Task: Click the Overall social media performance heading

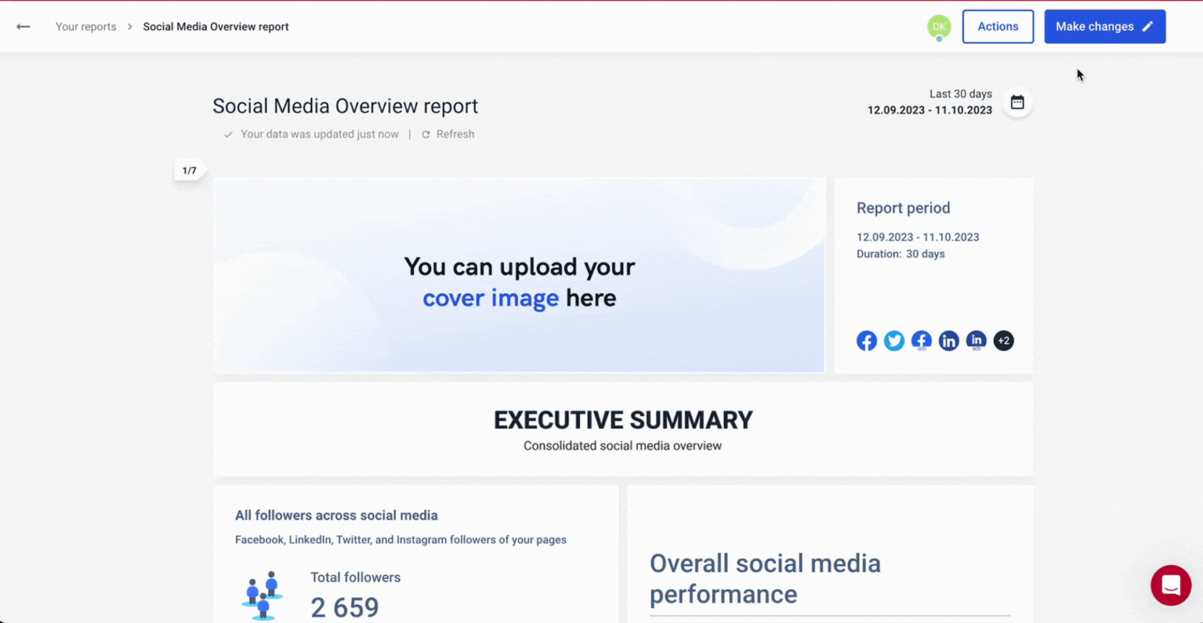Action: click(x=765, y=578)
